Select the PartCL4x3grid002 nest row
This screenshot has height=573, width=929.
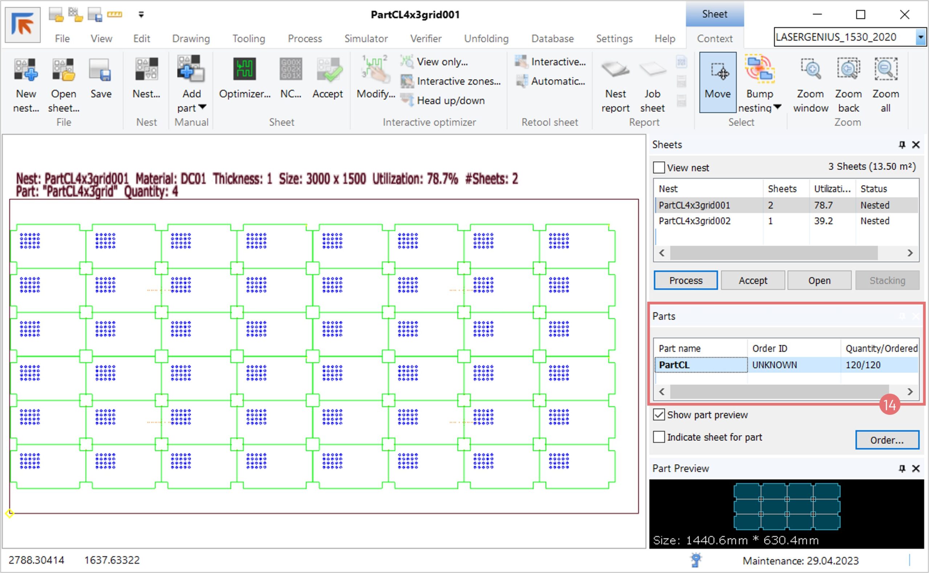[694, 221]
